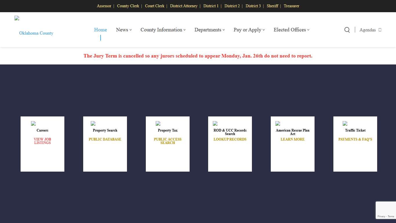Click View Job Listings link
This screenshot has width=396, height=223.
42,141
